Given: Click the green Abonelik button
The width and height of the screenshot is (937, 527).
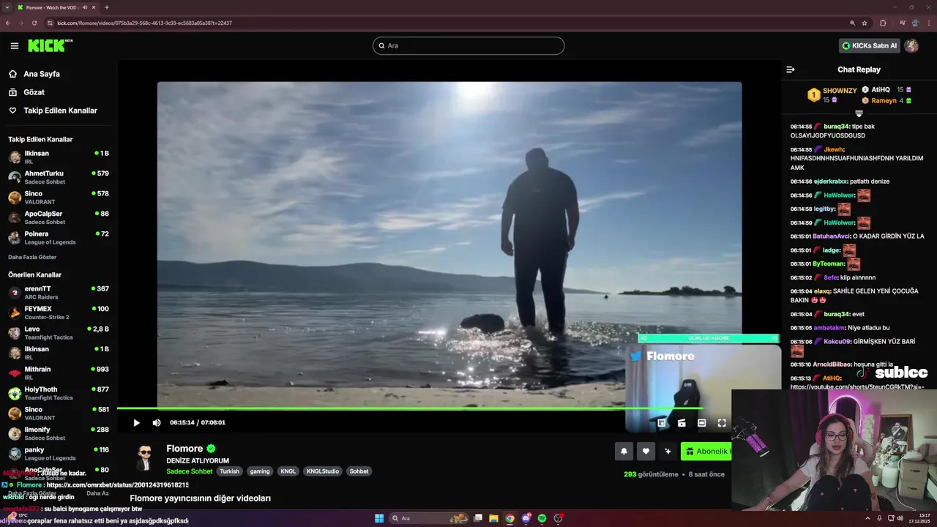Looking at the screenshot, I should click(x=706, y=451).
